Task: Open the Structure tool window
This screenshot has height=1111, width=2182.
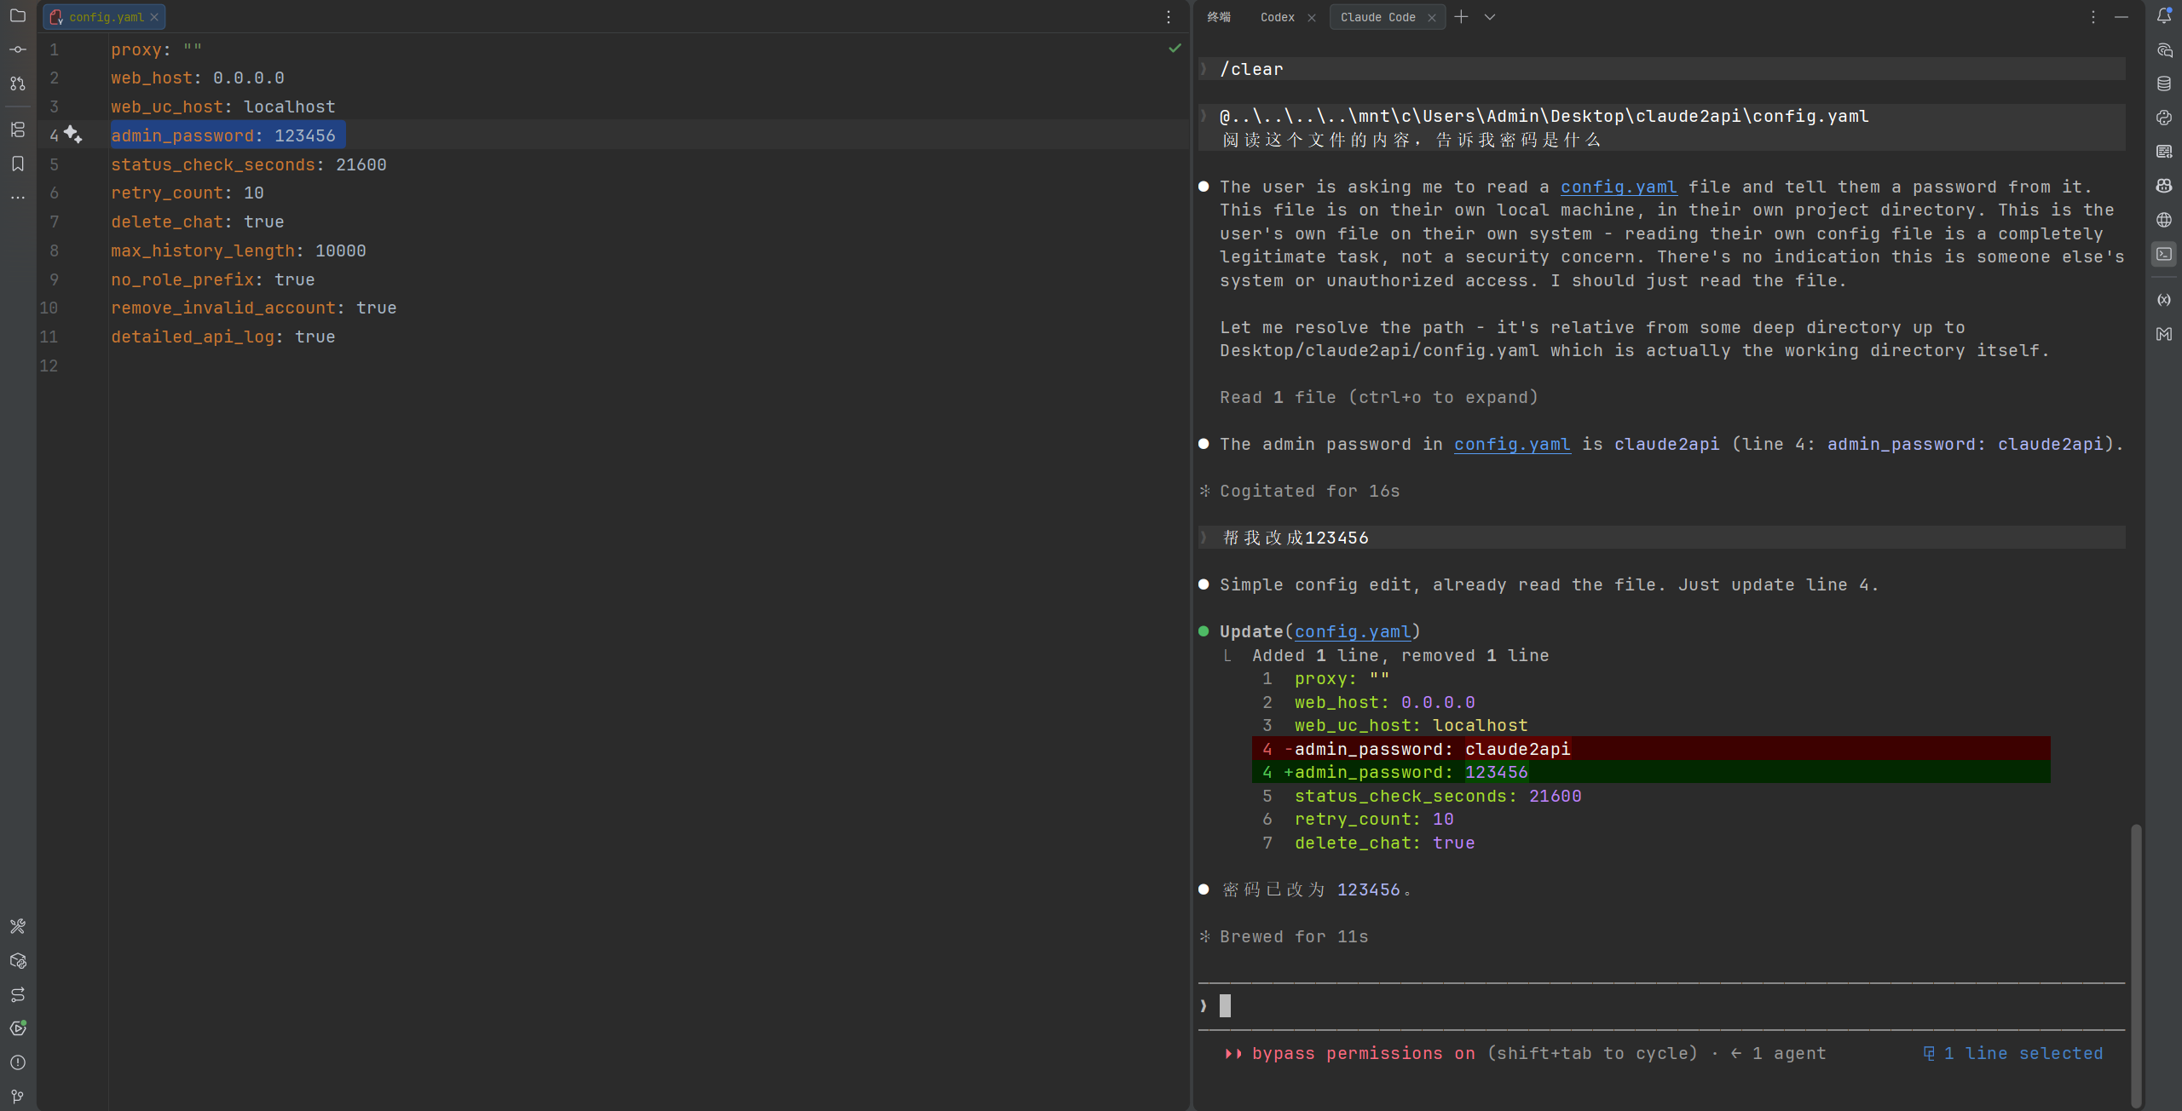Action: coord(18,130)
